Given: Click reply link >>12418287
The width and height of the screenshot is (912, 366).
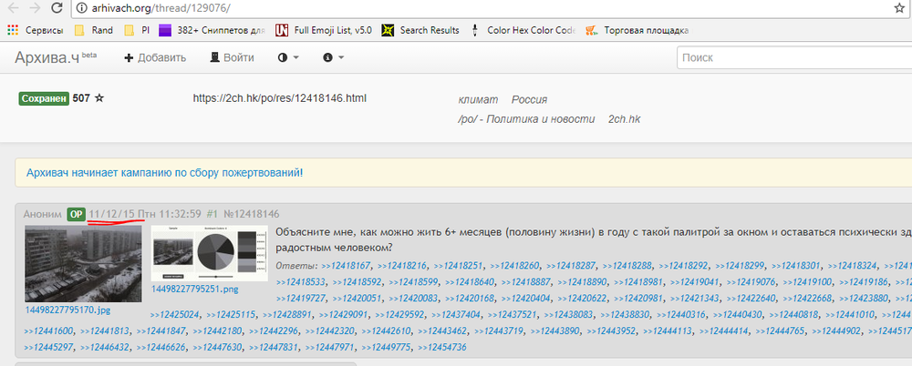Looking at the screenshot, I should click(x=571, y=266).
